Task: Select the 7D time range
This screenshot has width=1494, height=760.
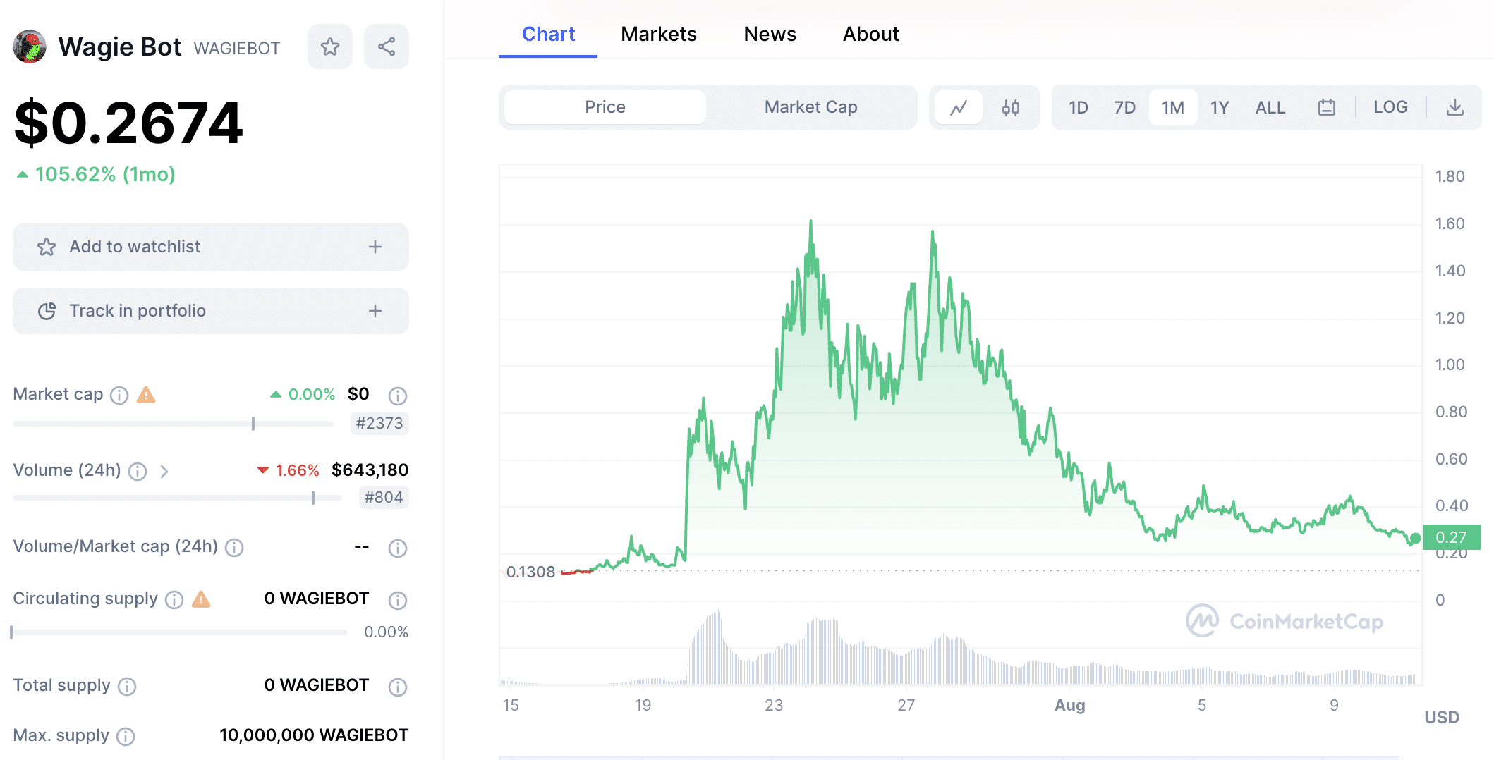Action: (x=1124, y=108)
